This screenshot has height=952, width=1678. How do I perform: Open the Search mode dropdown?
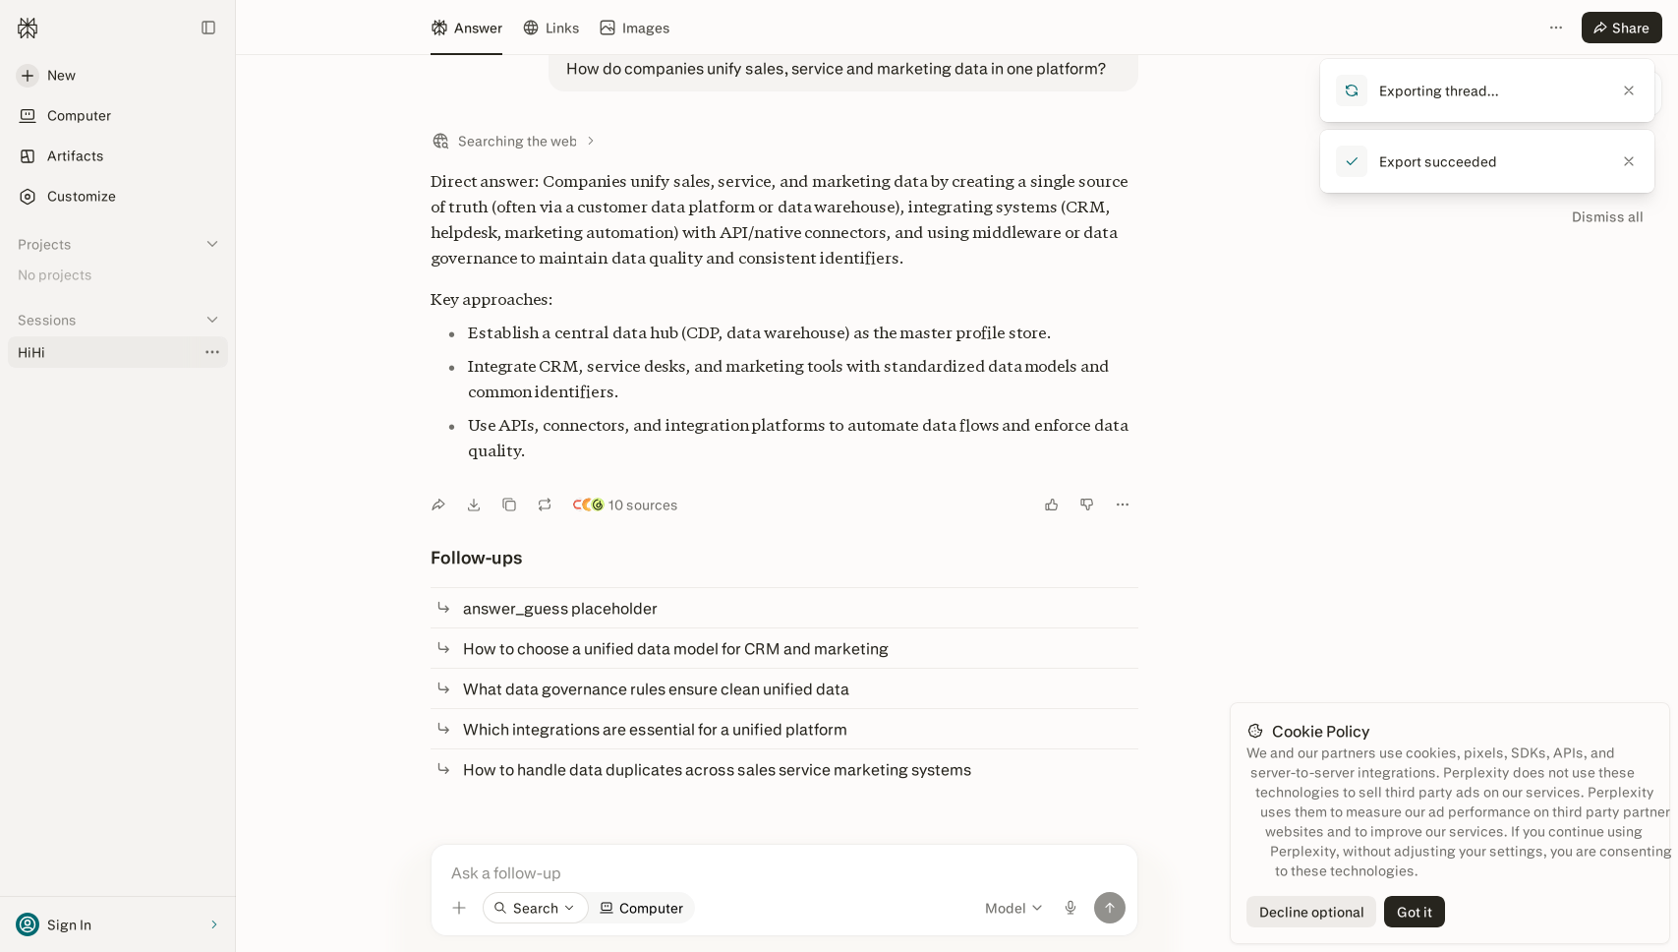pos(536,908)
